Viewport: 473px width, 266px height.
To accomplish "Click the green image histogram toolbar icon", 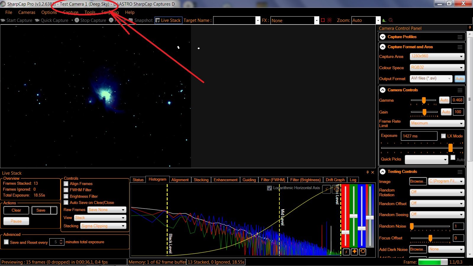I will coord(384,20).
